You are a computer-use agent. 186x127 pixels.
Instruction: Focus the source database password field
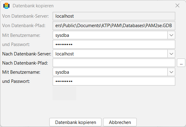[114, 44]
